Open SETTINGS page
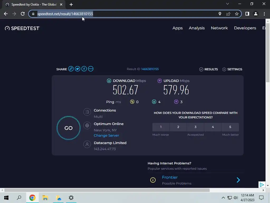The height and width of the screenshot is (203, 270). (x=232, y=69)
